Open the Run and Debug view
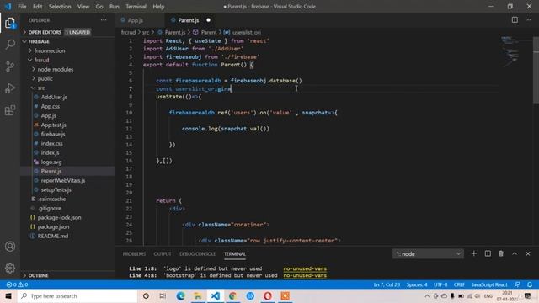 coord(10,88)
